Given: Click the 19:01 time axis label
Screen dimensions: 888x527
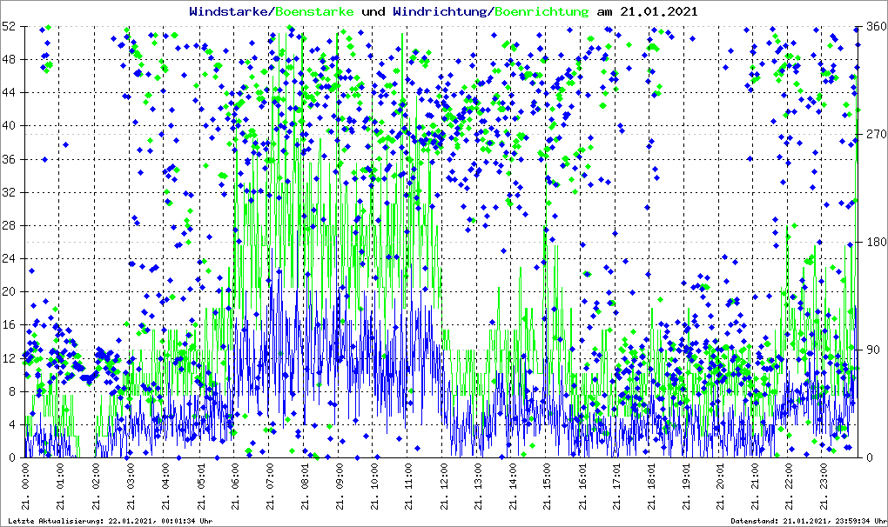Looking at the screenshot, I should [x=686, y=486].
